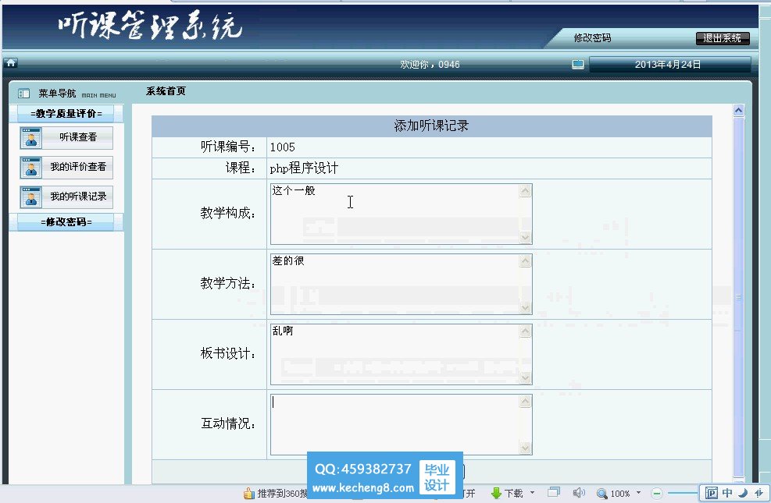Click the main page vertical scrollbar thumb

click(738, 296)
